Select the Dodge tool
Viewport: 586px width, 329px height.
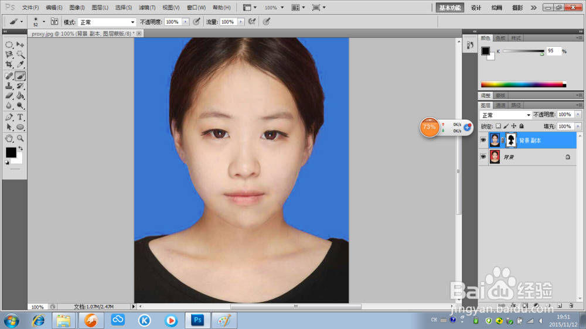coord(20,106)
